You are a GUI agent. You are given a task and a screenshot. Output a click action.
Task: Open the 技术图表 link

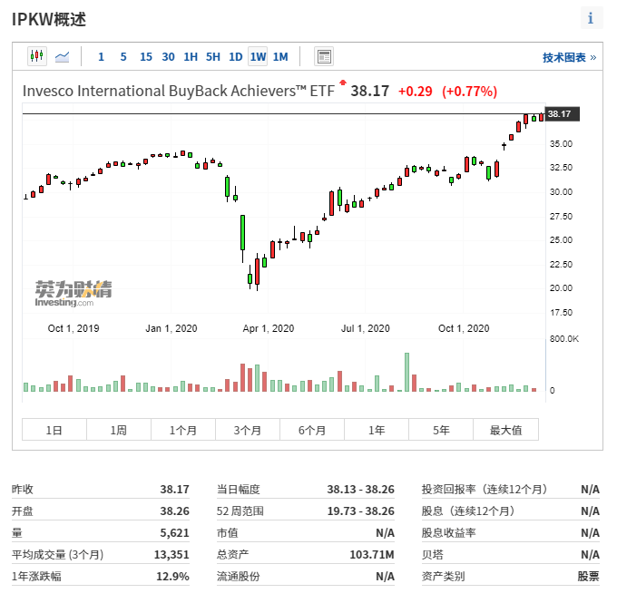[x=570, y=57]
